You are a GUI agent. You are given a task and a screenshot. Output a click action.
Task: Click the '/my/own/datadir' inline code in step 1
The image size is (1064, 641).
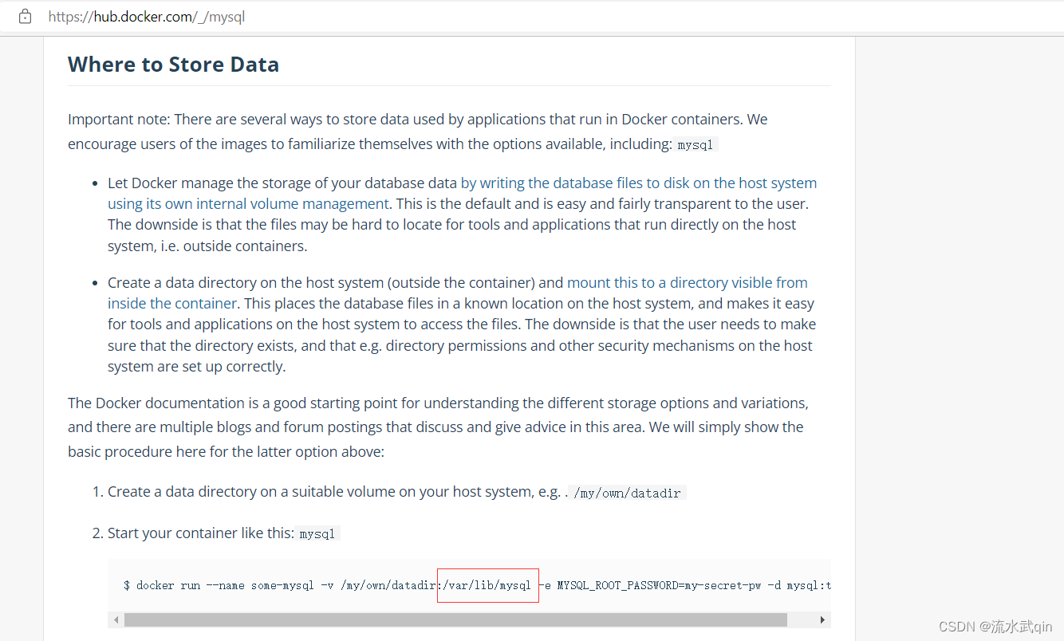[x=627, y=493]
